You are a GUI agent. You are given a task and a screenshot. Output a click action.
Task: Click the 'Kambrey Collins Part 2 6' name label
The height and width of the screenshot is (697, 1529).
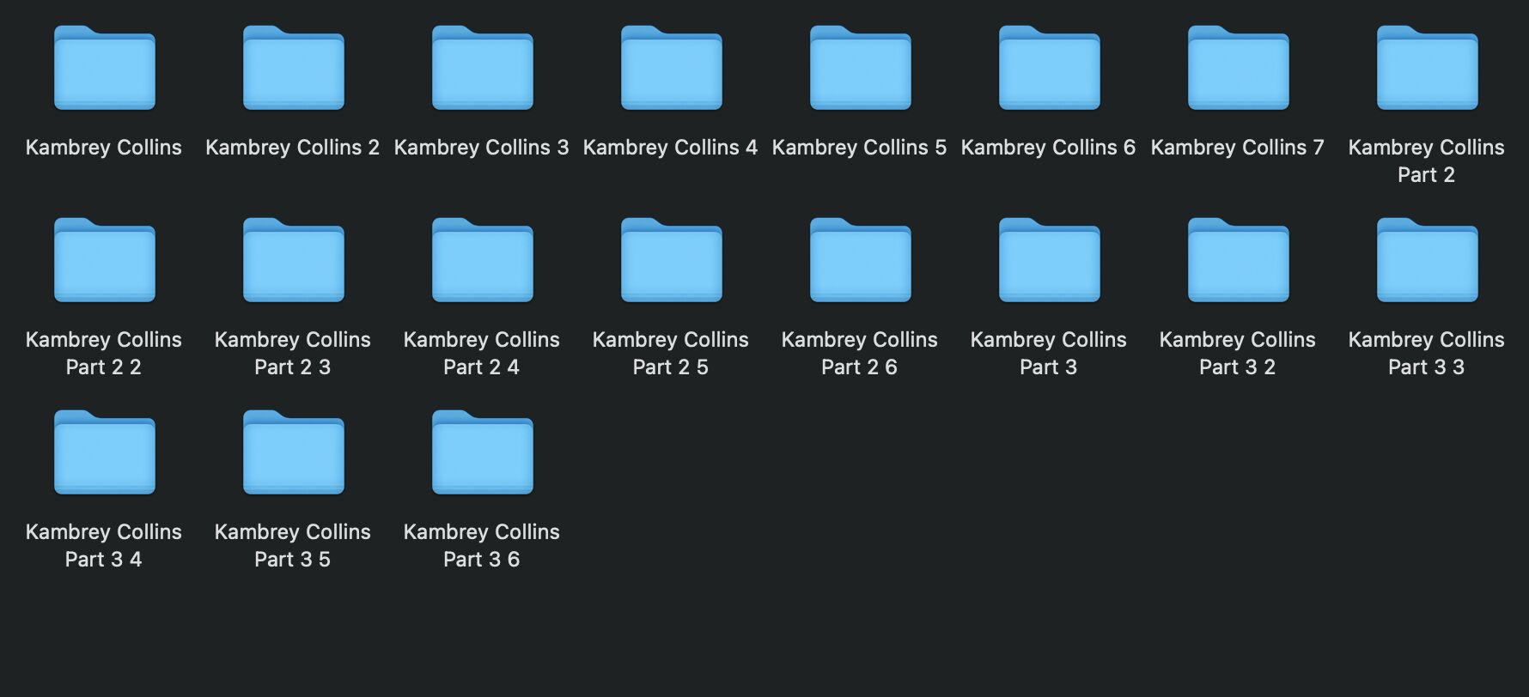tap(860, 354)
